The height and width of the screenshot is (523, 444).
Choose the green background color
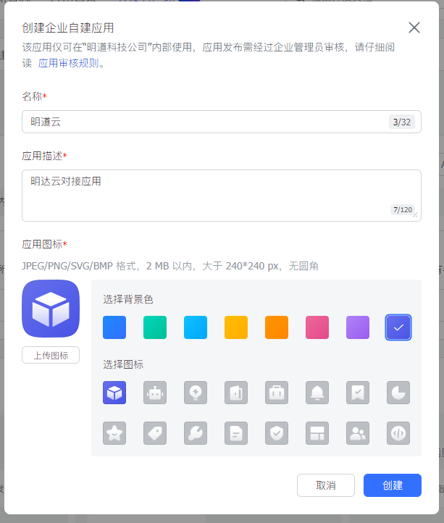click(155, 327)
